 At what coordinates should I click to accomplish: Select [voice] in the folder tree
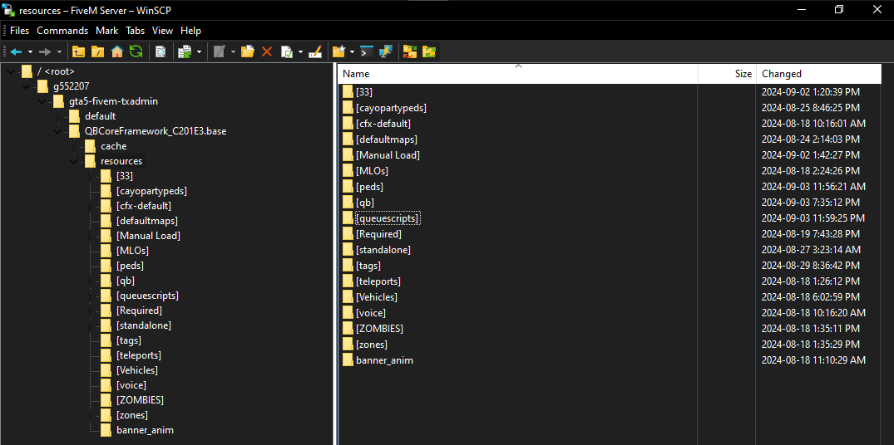(x=131, y=384)
